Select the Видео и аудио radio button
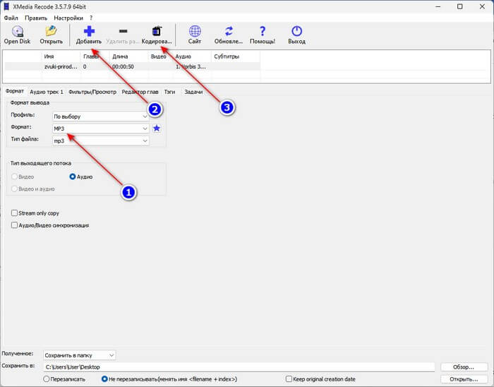Screen dimensions: 494x387 click(14, 189)
